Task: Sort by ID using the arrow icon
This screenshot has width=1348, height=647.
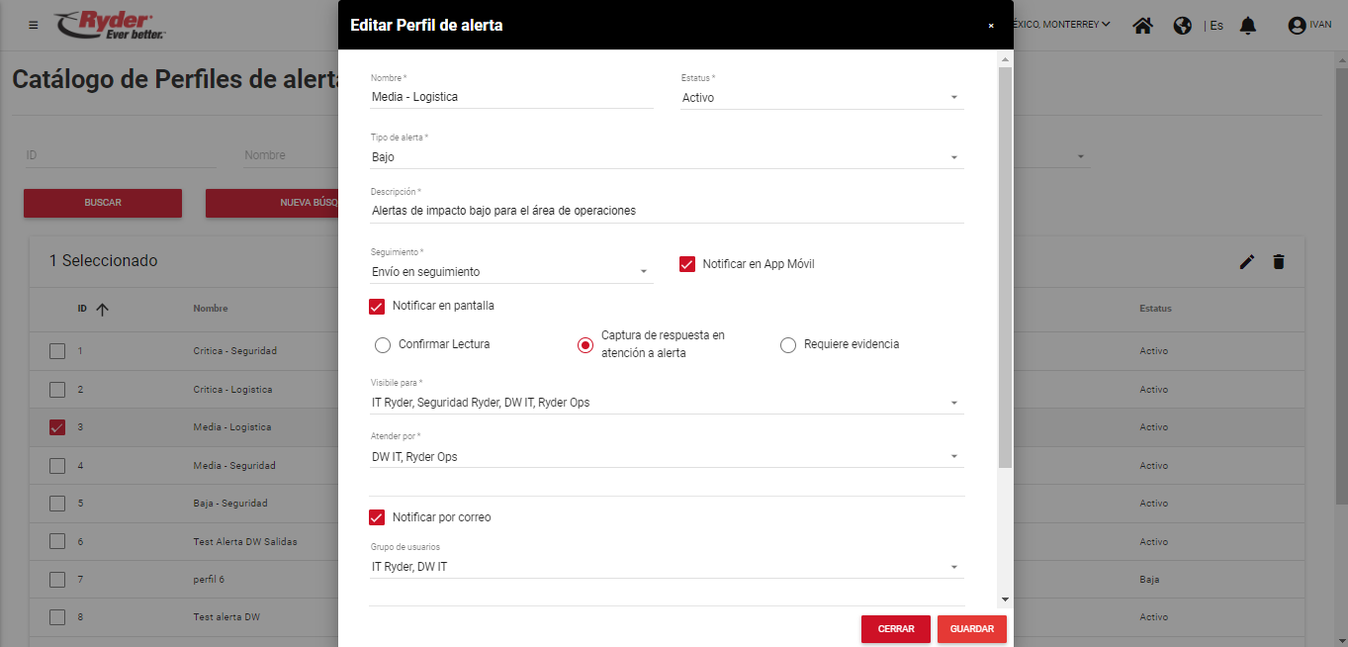Action: tap(102, 309)
